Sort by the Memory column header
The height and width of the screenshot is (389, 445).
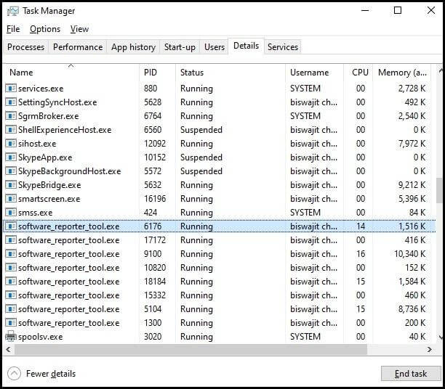(402, 73)
